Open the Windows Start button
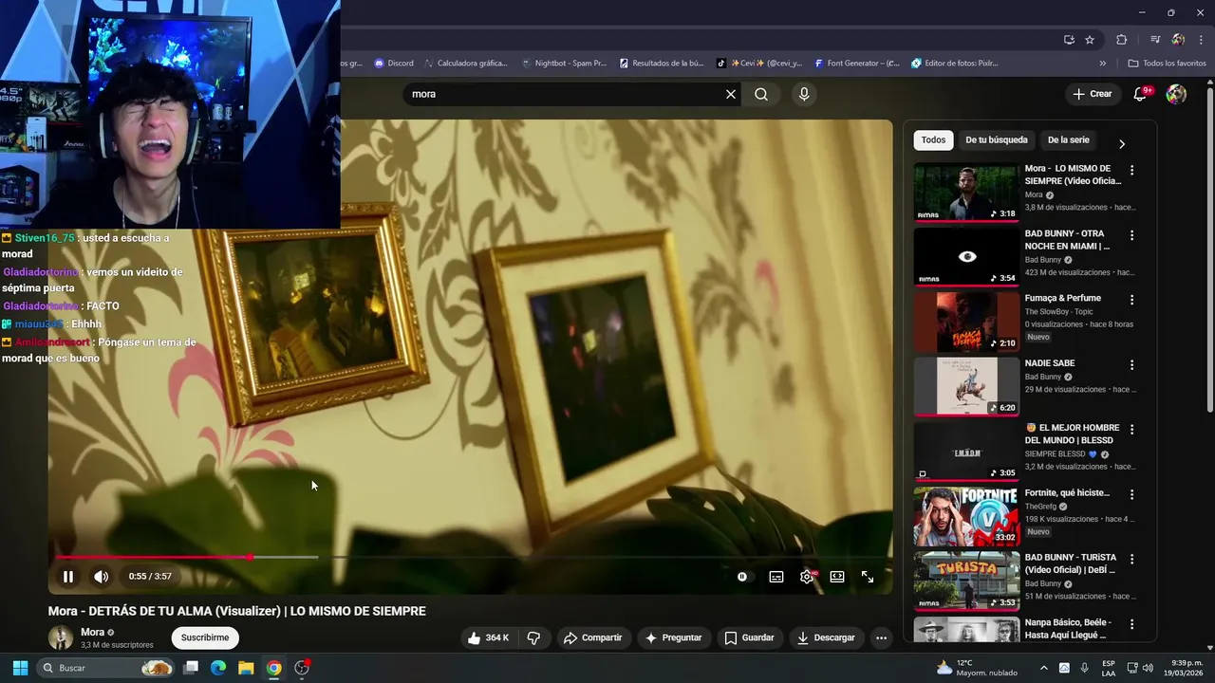The height and width of the screenshot is (683, 1215). click(20, 668)
